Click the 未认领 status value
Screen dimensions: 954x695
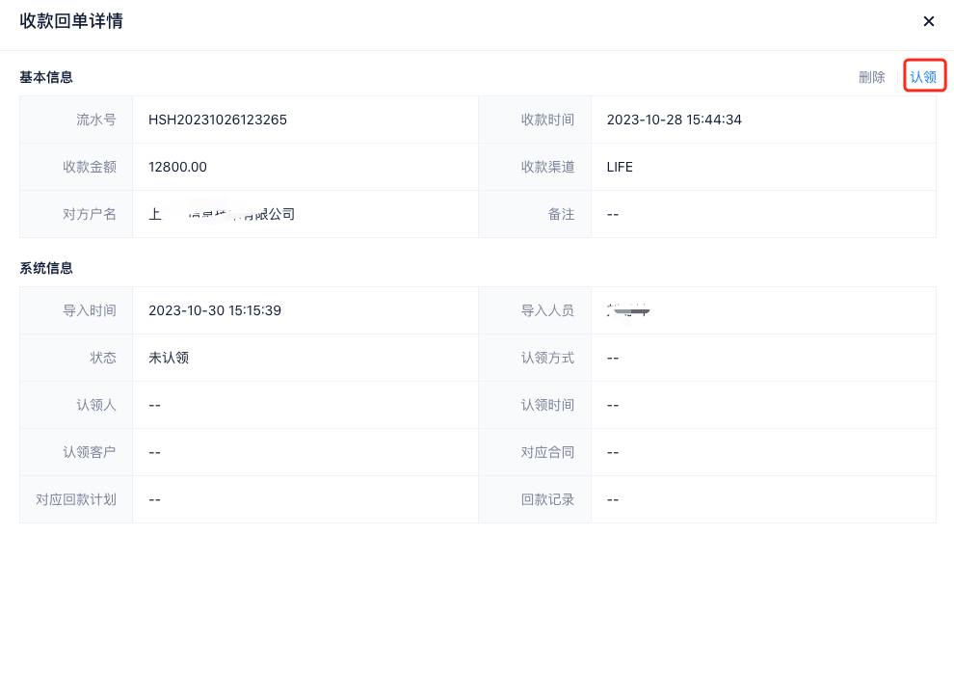click(169, 358)
